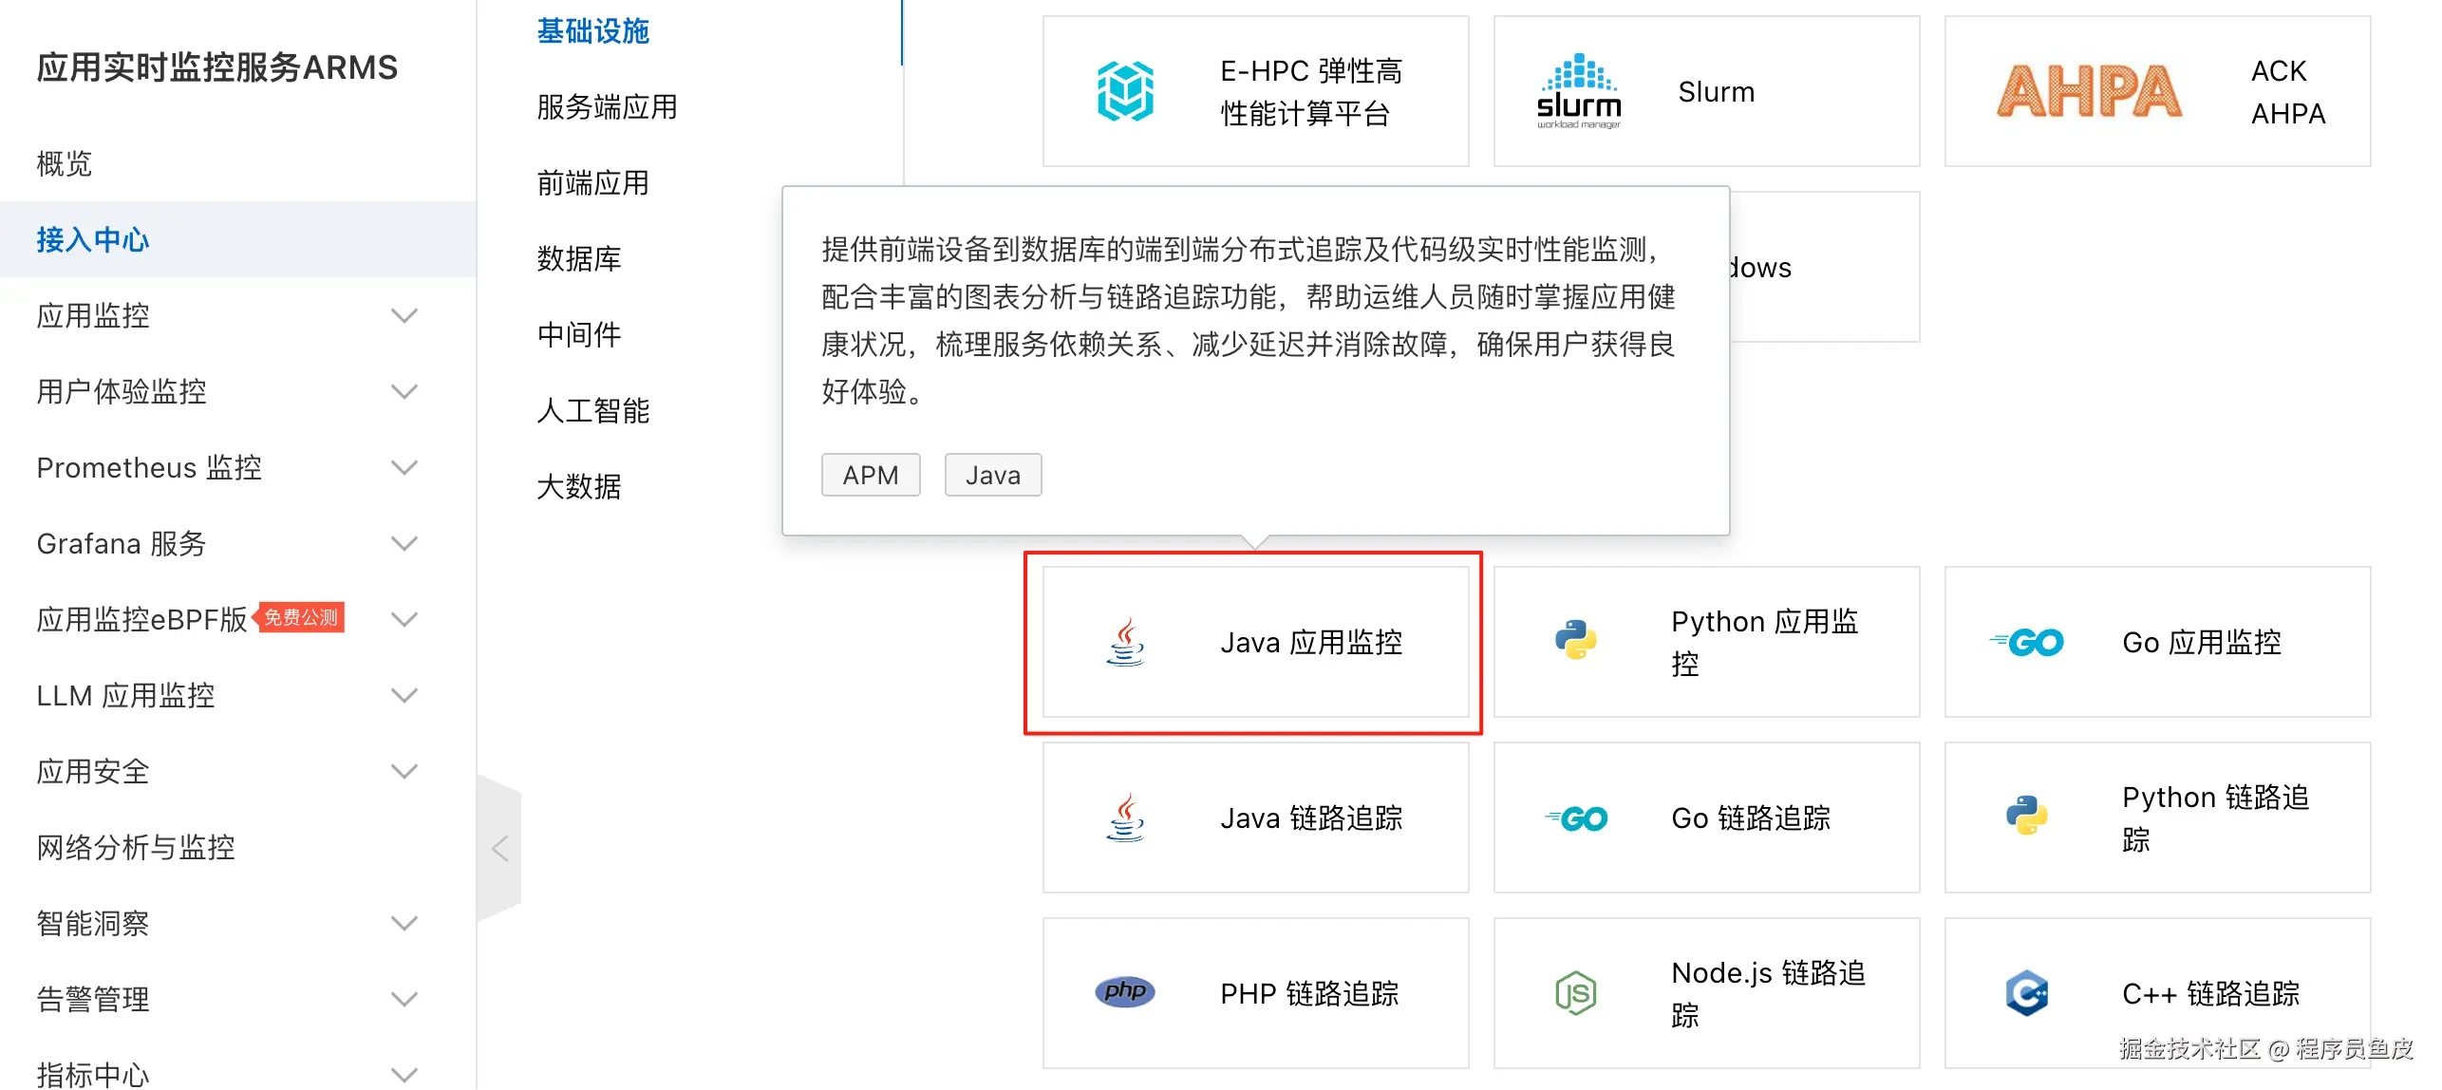Click the Node.js hexagon icon
Viewport: 2442px width, 1090px height.
point(1575,993)
